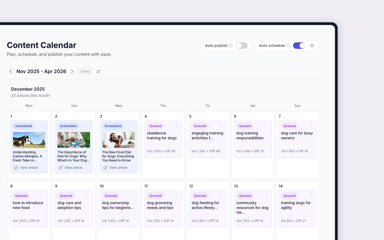Open View article link for Importance of Diet post

point(73,168)
